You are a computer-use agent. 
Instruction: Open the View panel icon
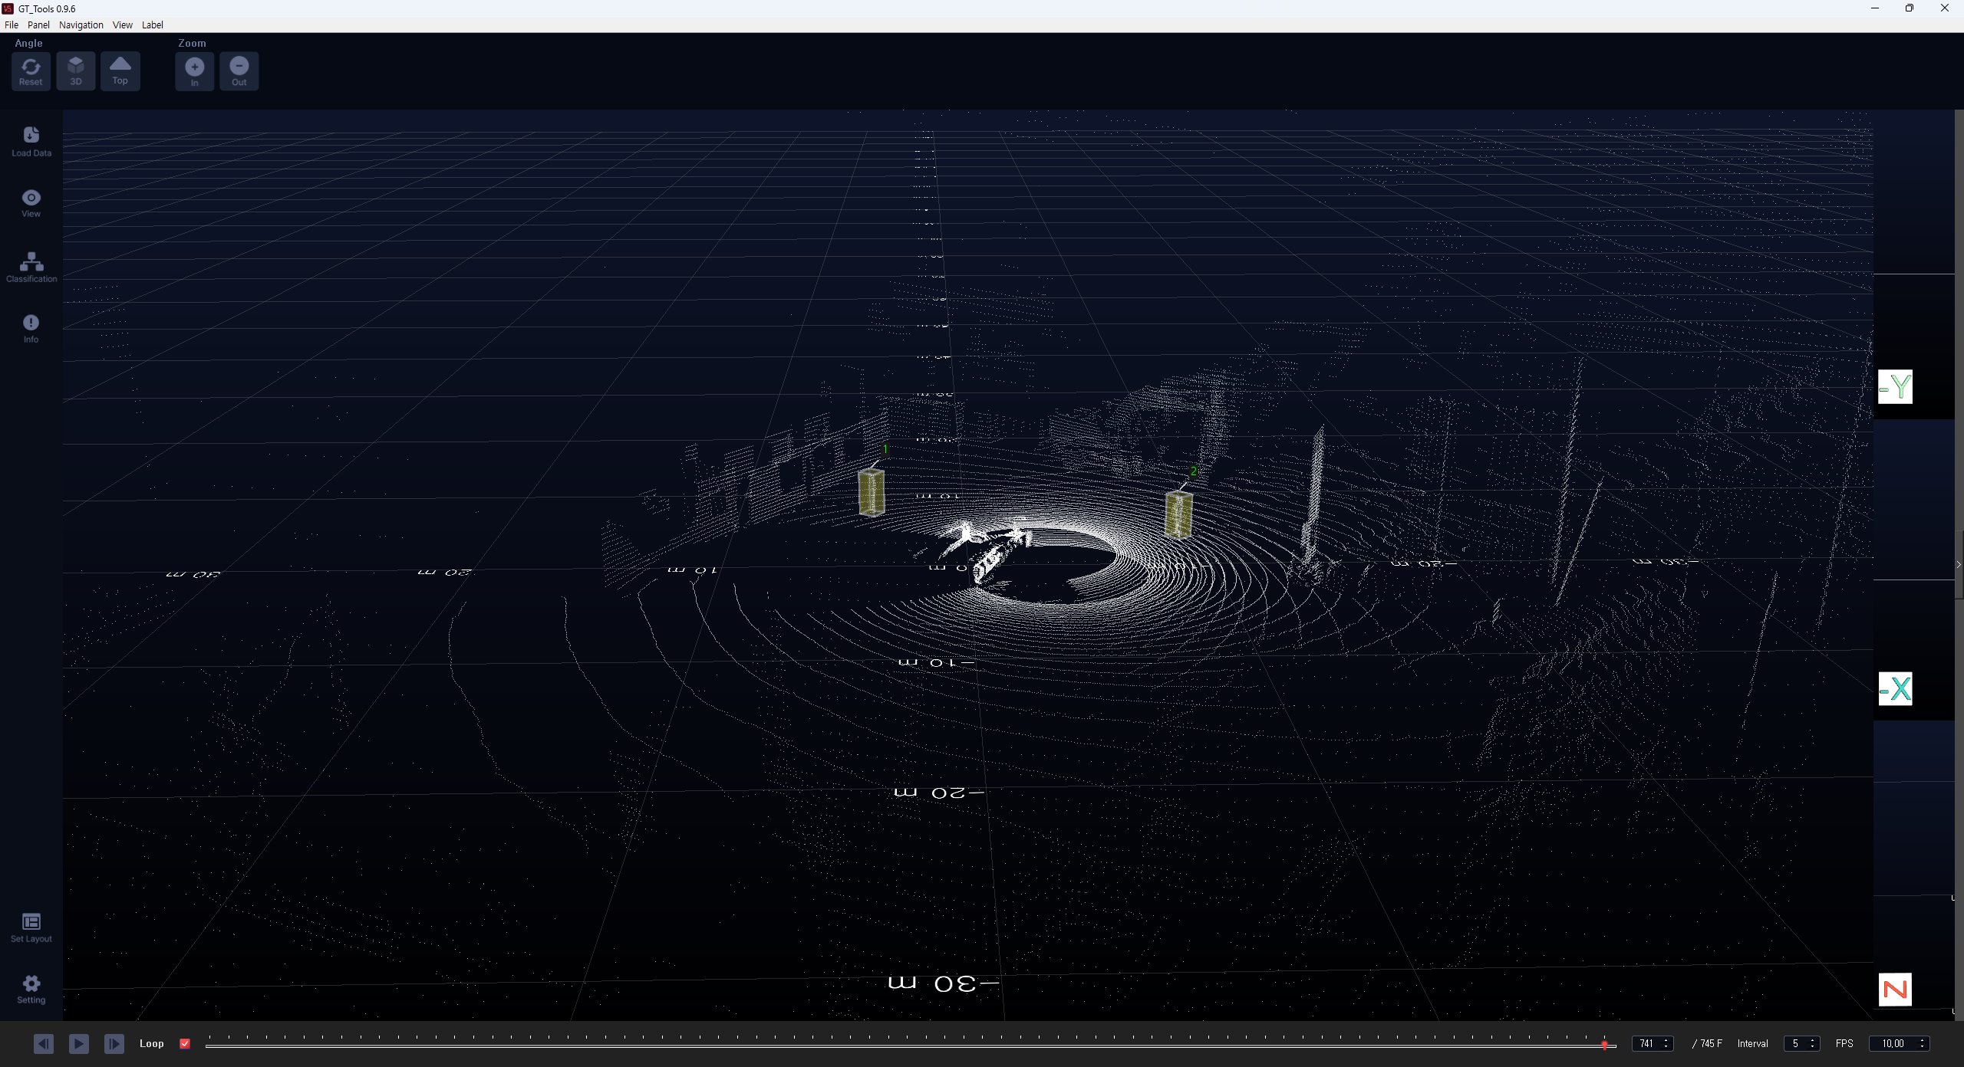coord(31,202)
